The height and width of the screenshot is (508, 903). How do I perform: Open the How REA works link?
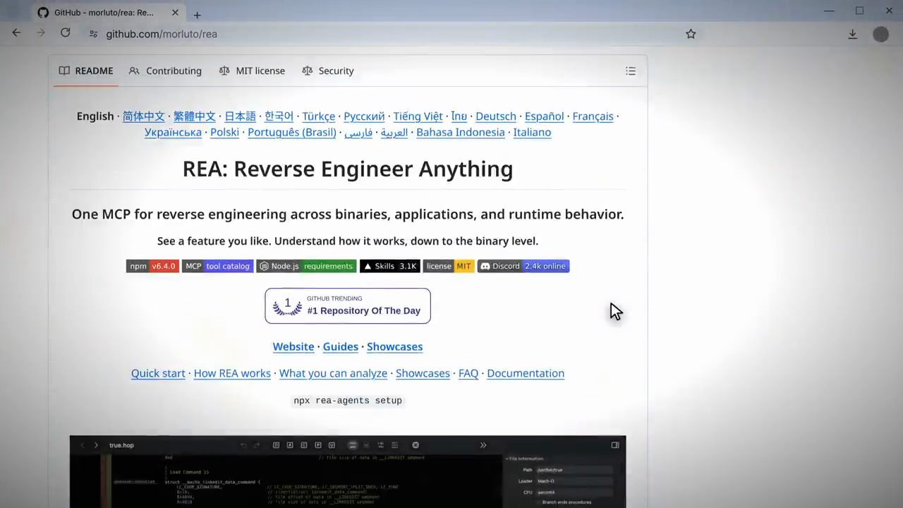click(x=232, y=373)
